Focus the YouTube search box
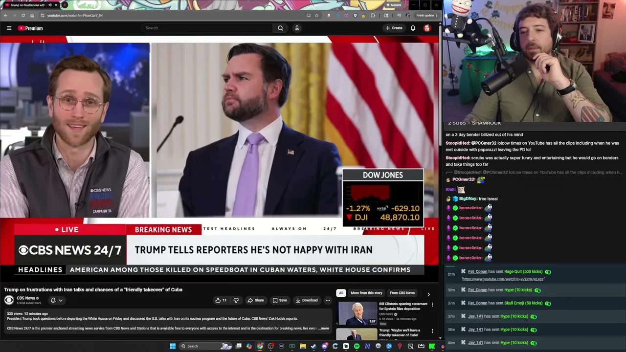This screenshot has height=352, width=626. [x=208, y=28]
